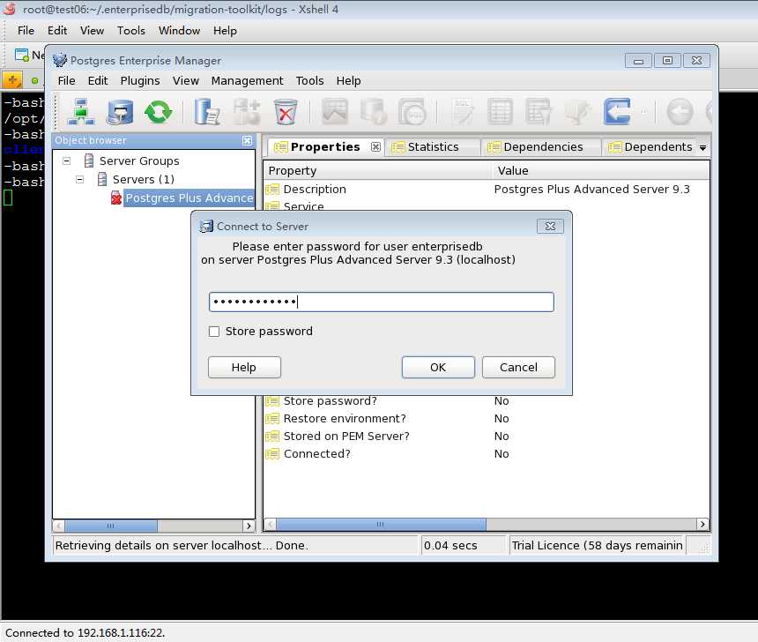This screenshot has width=758, height=642.
Task: Click the Property column header
Action: (377, 171)
